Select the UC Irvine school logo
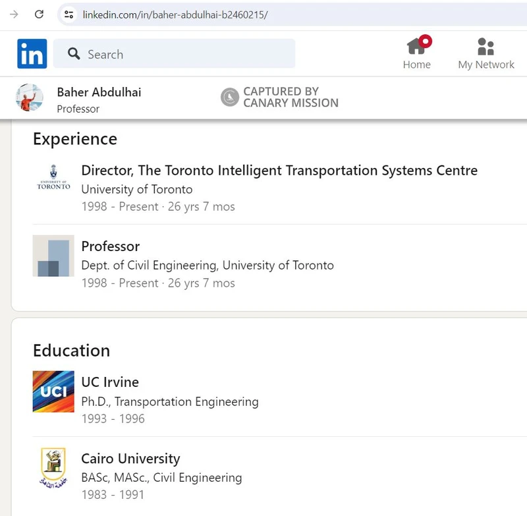This screenshot has height=516, width=527. pos(53,391)
